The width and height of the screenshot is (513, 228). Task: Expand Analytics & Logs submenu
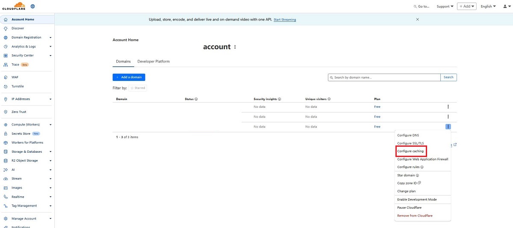click(50, 47)
